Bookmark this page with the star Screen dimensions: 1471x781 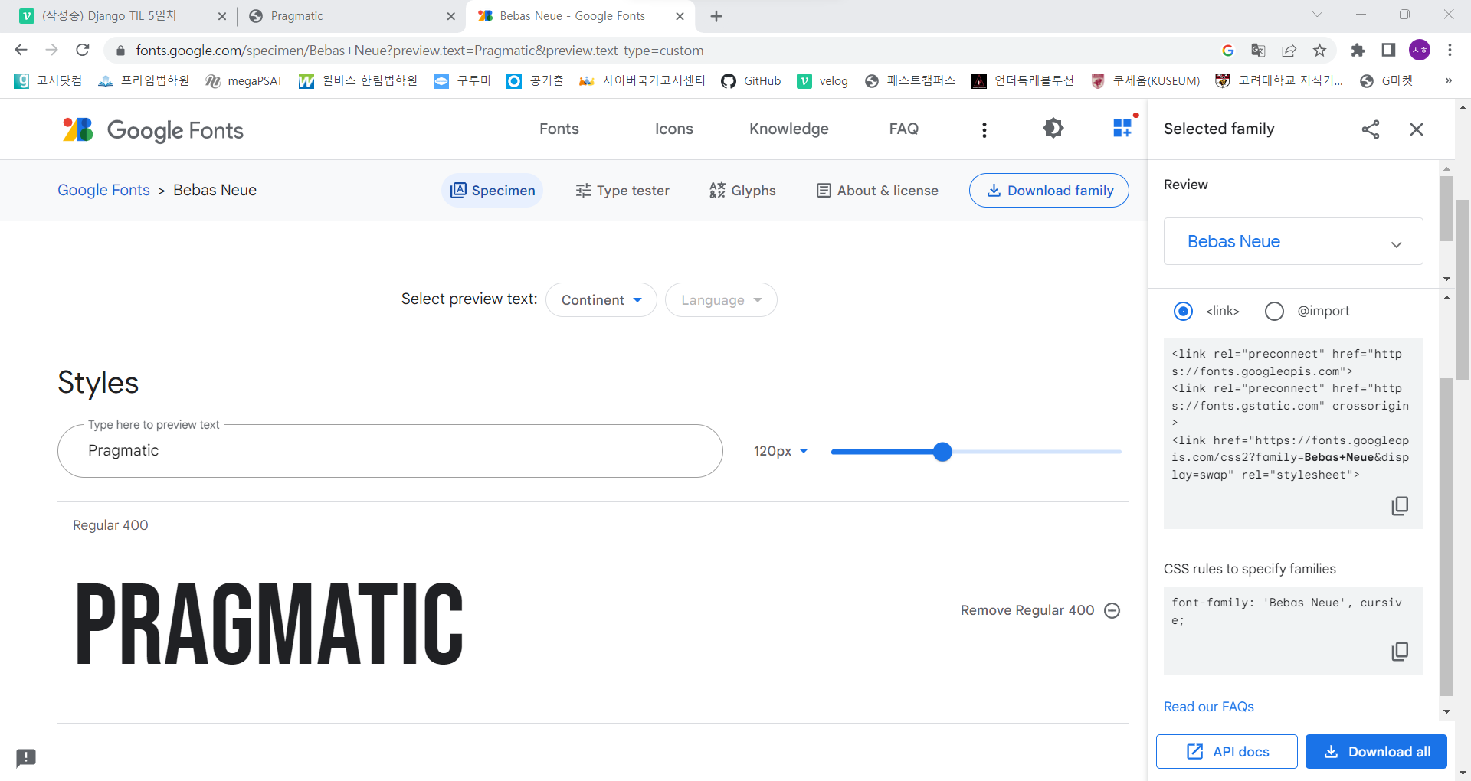1319,50
